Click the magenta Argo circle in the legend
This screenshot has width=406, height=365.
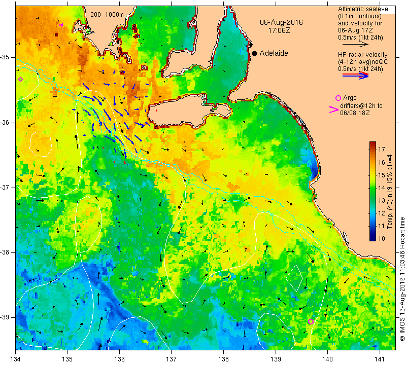(x=338, y=98)
